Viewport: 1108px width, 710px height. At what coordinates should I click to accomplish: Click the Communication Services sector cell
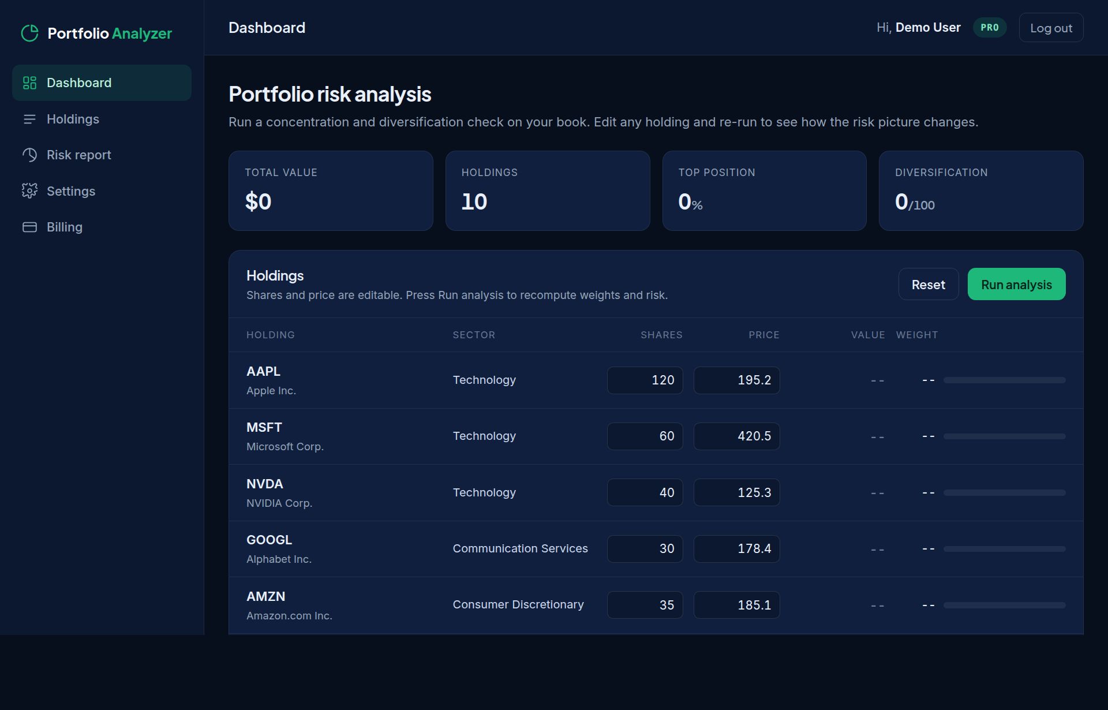coord(520,548)
